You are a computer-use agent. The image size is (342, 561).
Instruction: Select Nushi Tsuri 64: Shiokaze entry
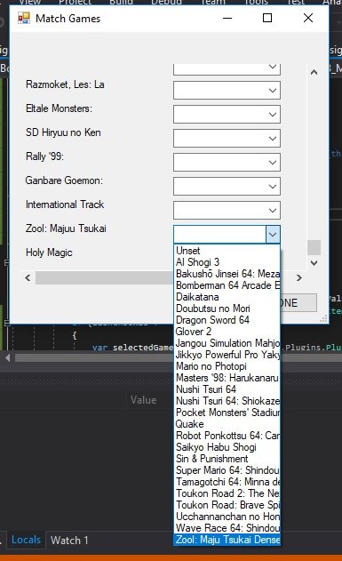pyautogui.click(x=227, y=401)
